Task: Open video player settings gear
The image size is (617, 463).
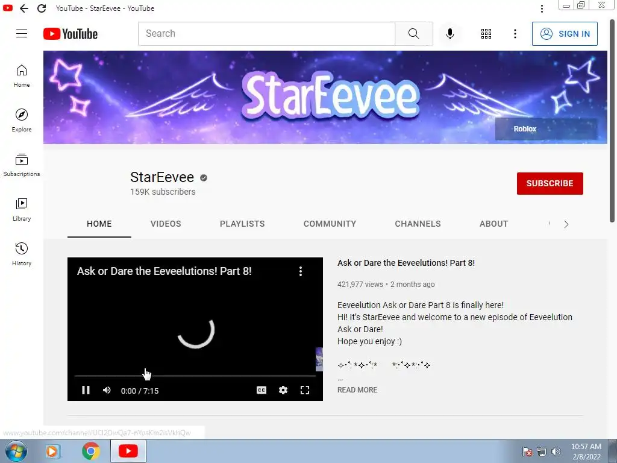Action: pyautogui.click(x=283, y=390)
